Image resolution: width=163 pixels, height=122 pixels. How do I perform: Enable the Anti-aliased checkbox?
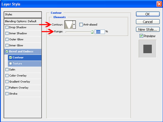(81, 25)
